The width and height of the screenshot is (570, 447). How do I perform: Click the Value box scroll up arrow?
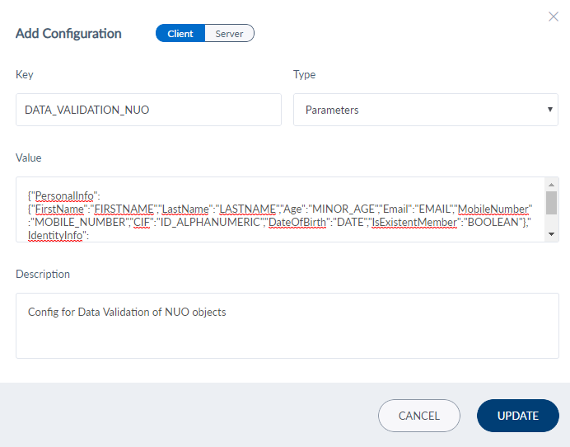pos(551,184)
